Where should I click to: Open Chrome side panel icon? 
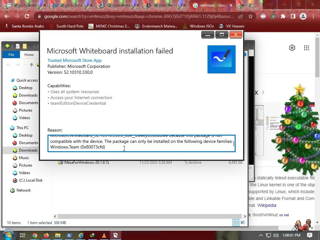(293, 16)
